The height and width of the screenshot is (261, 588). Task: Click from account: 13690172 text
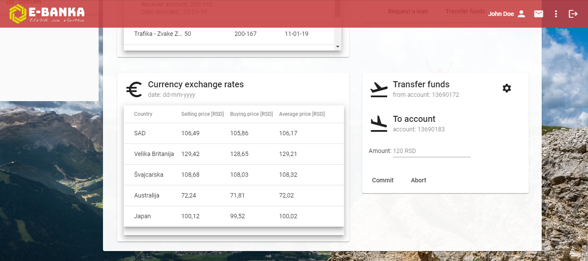click(x=426, y=95)
